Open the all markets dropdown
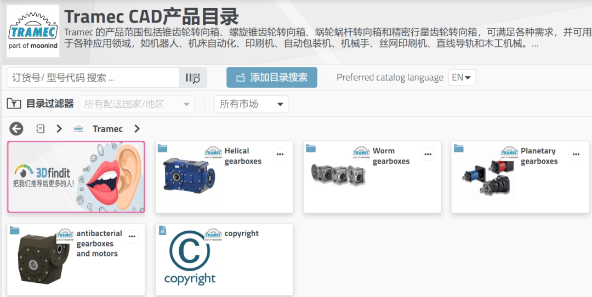 [x=251, y=104]
